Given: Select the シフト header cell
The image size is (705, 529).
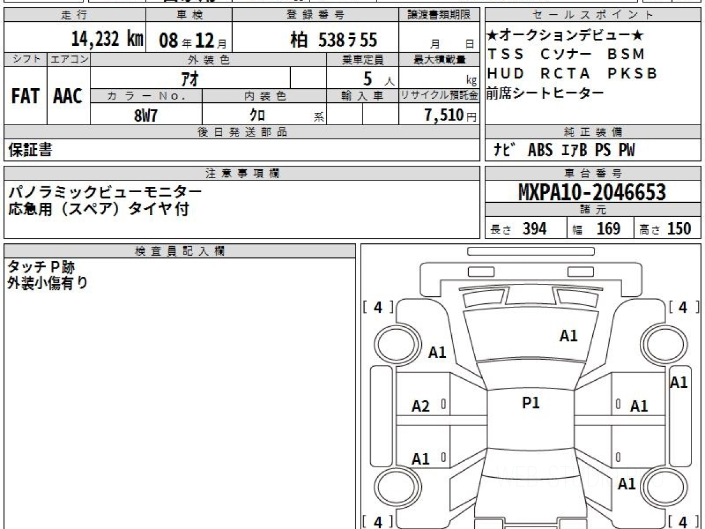Looking at the screenshot, I should 25,59.
